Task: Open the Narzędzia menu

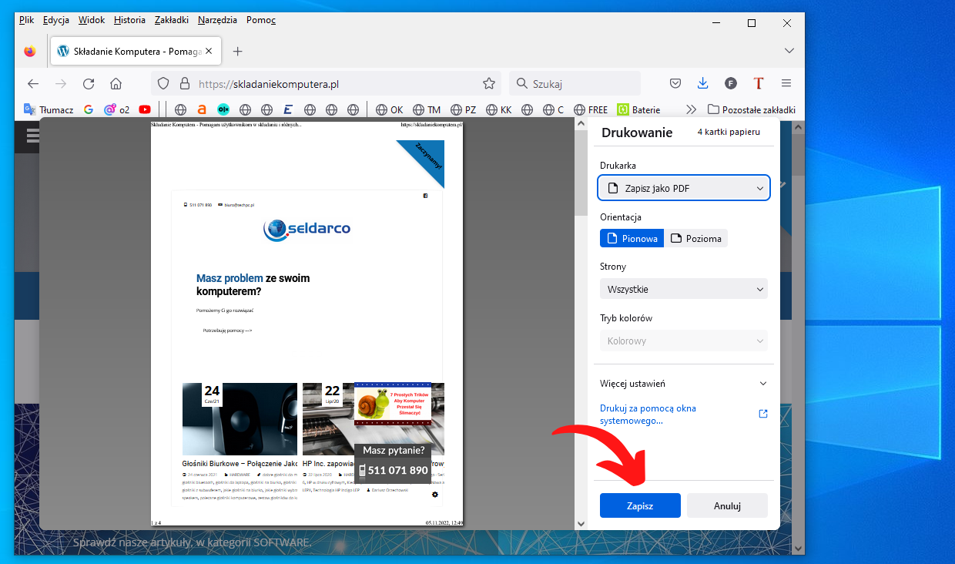Action: coord(218,20)
